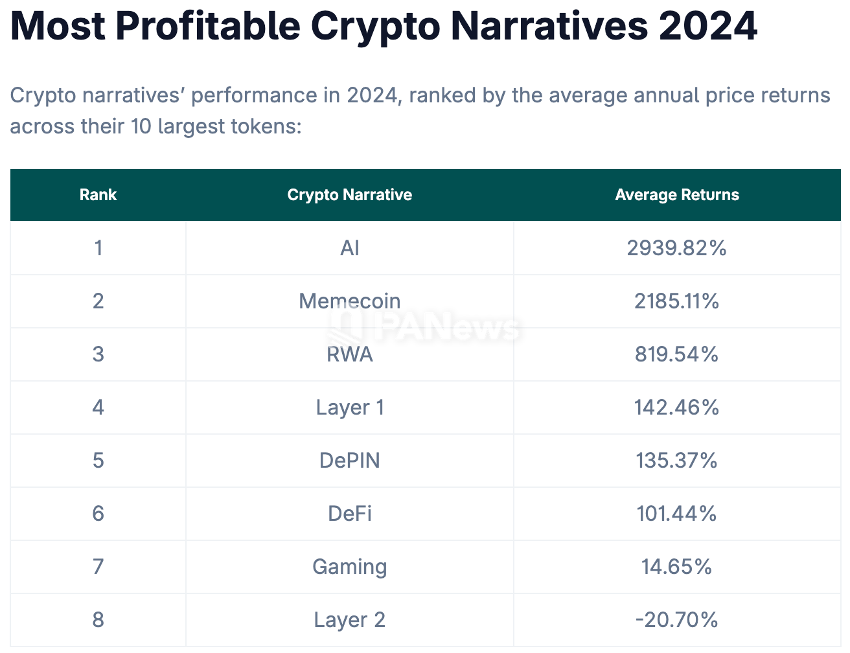
Task: Click the Most Profitable Crypto Narratives title
Action: pyautogui.click(x=384, y=26)
